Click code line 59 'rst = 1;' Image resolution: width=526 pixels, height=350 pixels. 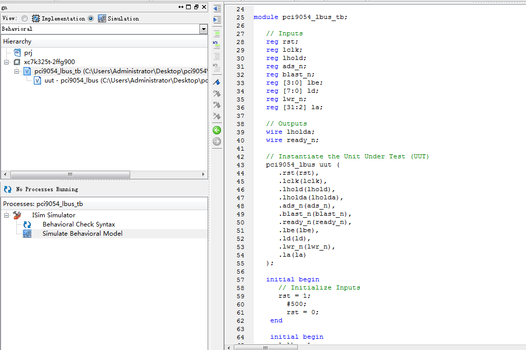pos(294,296)
